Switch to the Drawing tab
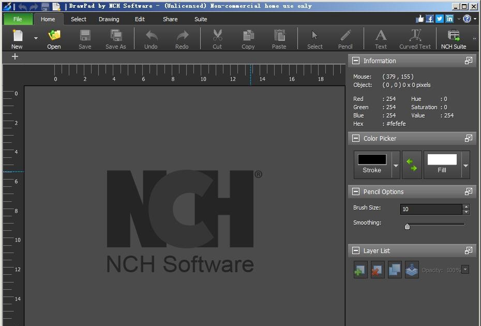The width and height of the screenshot is (481, 326). pyautogui.click(x=109, y=19)
